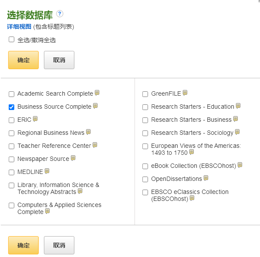Click the bottom 取消 button

point(59,245)
